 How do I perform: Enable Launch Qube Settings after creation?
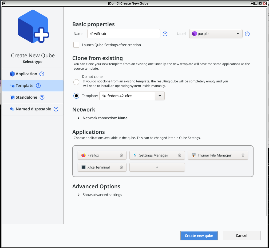click(76, 45)
